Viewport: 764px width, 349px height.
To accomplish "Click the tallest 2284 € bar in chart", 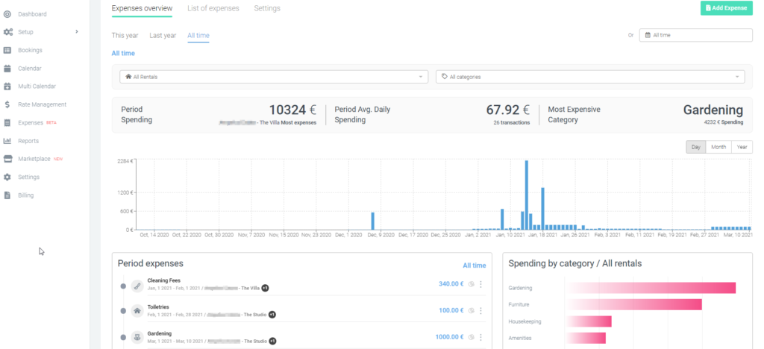I will (527, 195).
